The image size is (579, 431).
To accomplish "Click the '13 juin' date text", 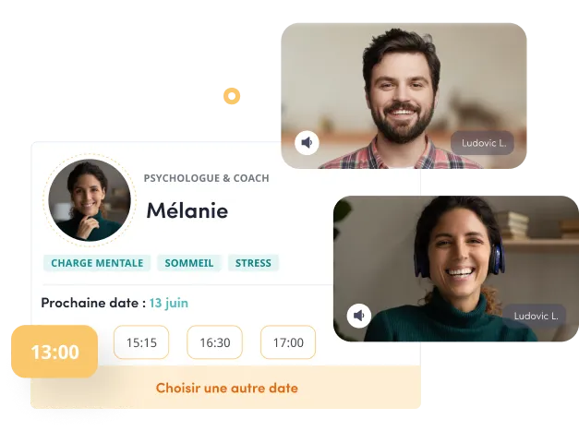I will 169,303.
